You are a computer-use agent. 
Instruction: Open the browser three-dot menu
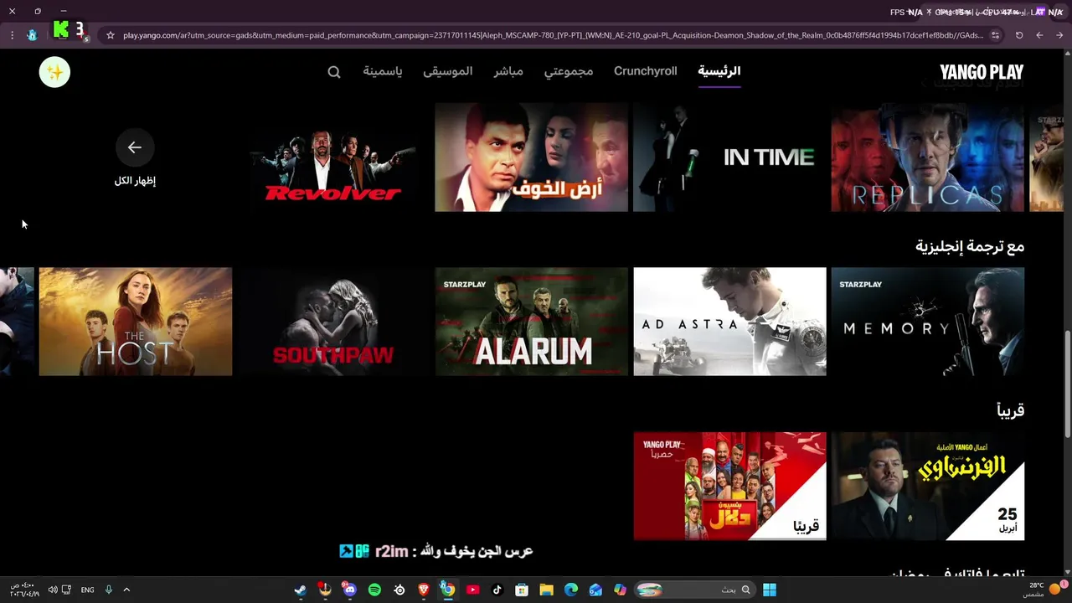coord(12,35)
